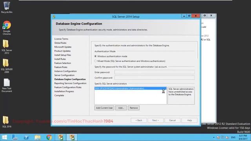Select Feature Configuration Rules step
Image resolution: width=251 pixels, height=141 pixels.
[x=68, y=87]
